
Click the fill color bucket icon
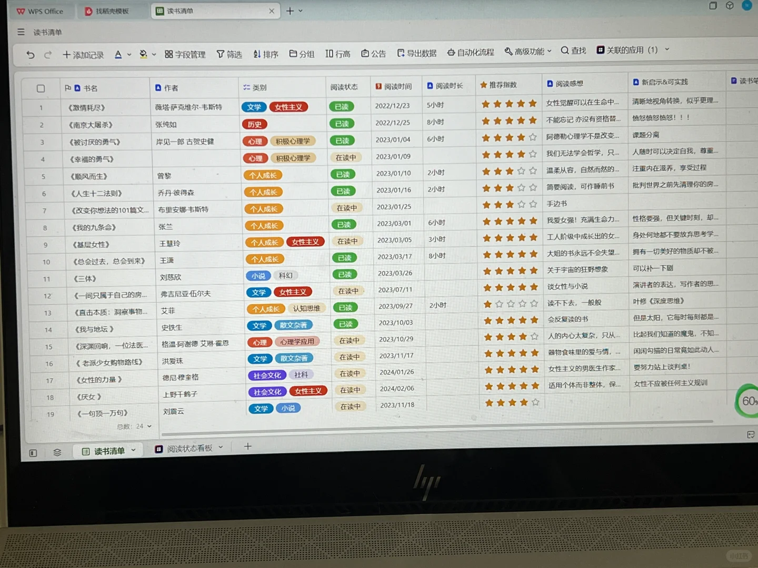point(143,54)
